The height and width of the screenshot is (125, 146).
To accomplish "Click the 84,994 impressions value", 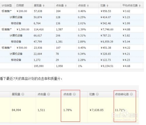I will [x=16, y=110].
